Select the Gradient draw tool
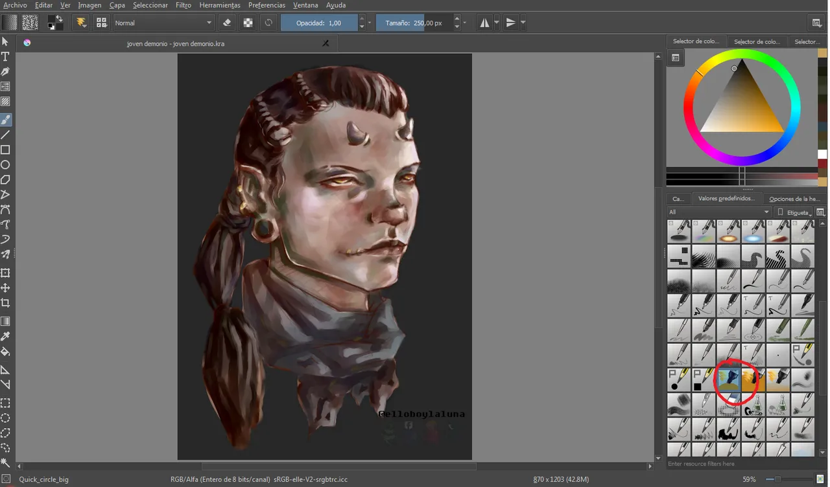The height and width of the screenshot is (487, 830). coord(5,321)
